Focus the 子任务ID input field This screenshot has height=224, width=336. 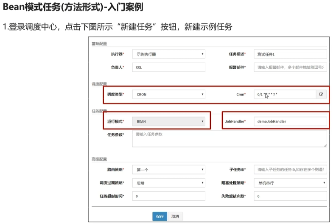pyautogui.click(x=290, y=170)
